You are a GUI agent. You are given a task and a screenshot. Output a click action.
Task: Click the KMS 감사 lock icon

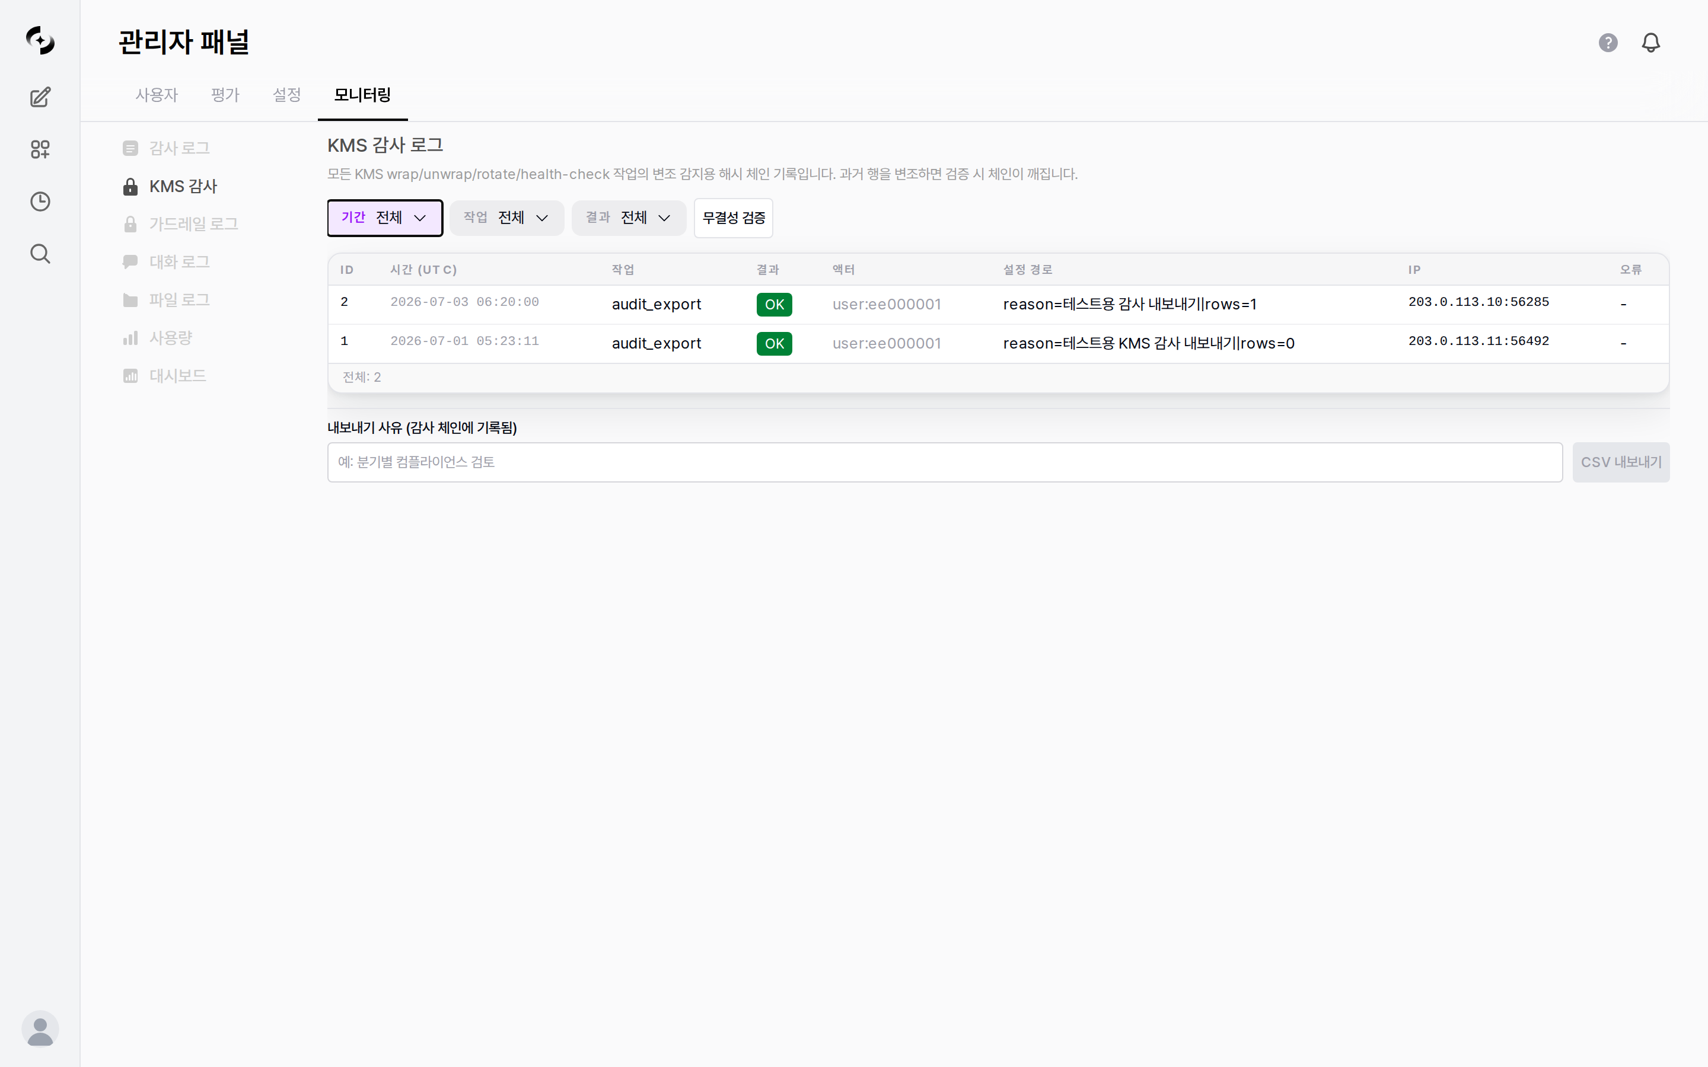click(130, 186)
